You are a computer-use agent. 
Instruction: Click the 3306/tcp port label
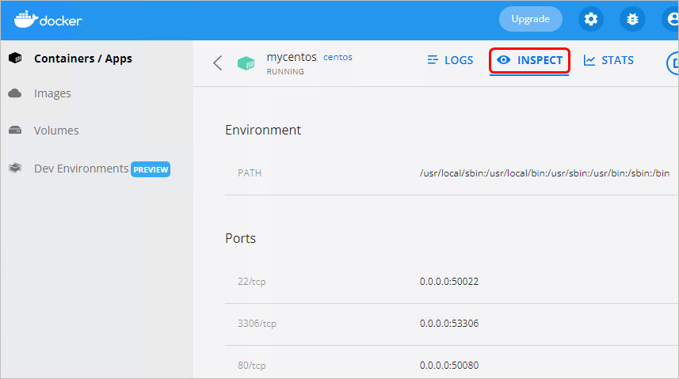pos(257,324)
